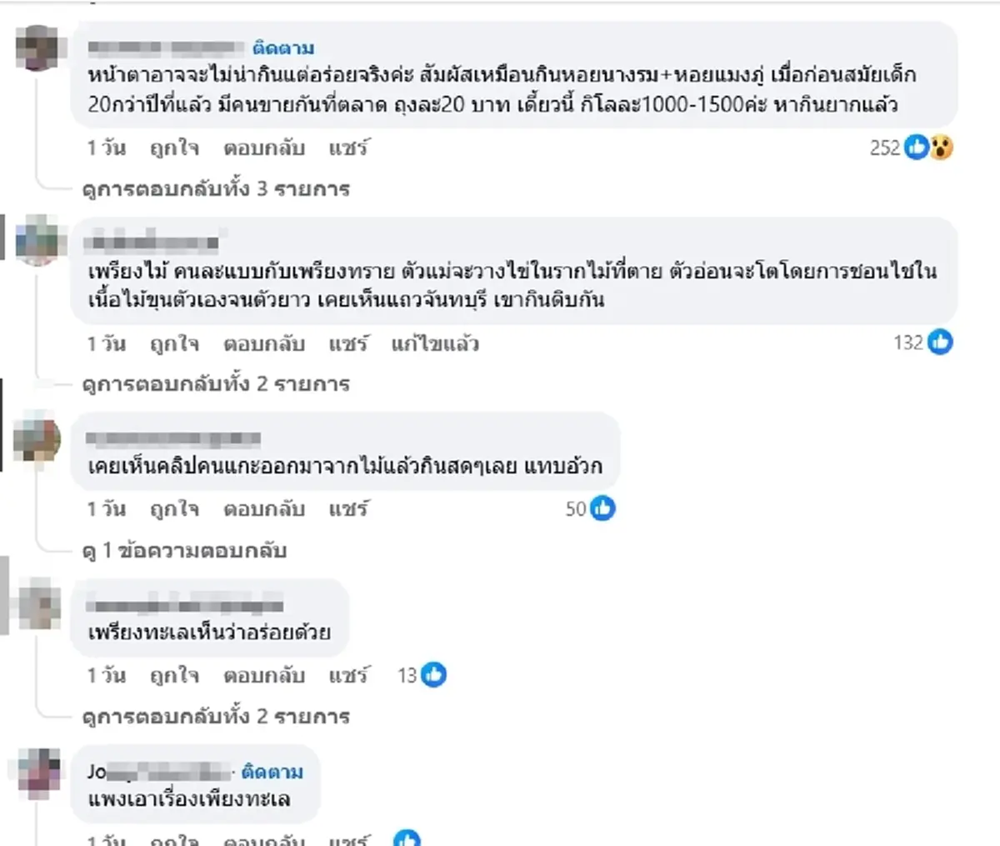Viewport: 1000px width, 846px height.
Task: Click 1 วัน timestamp on the third comment
Action: coord(105,509)
